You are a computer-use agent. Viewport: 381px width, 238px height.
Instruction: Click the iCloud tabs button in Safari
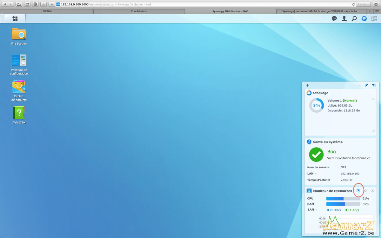pos(19,4)
